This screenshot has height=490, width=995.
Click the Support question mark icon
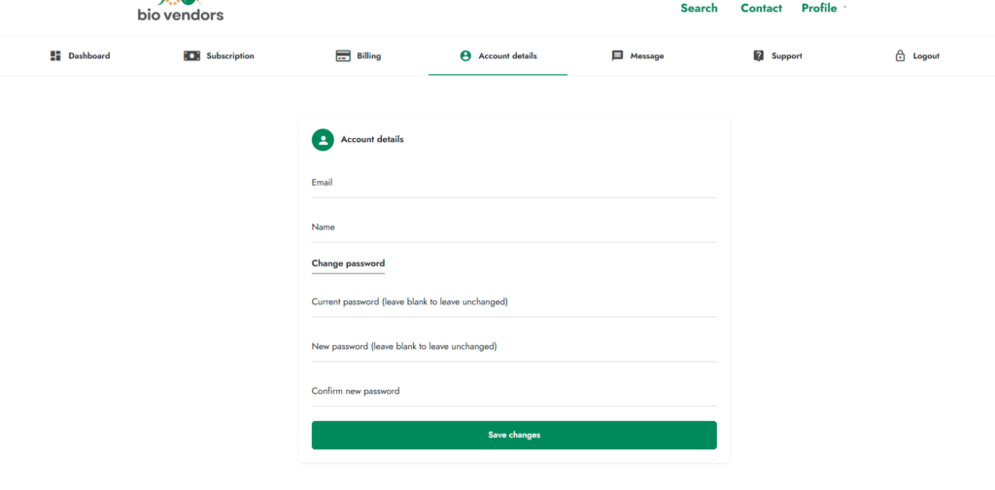click(758, 55)
